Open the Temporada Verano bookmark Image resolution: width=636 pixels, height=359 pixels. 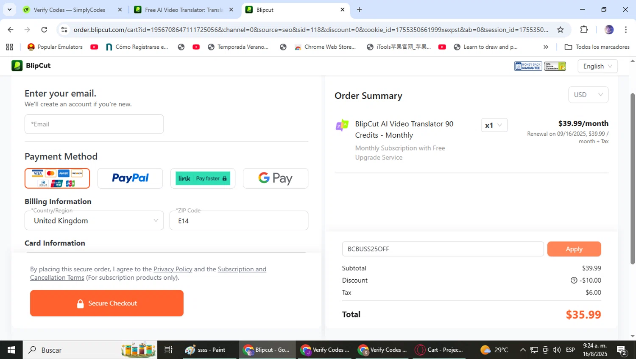point(238,47)
